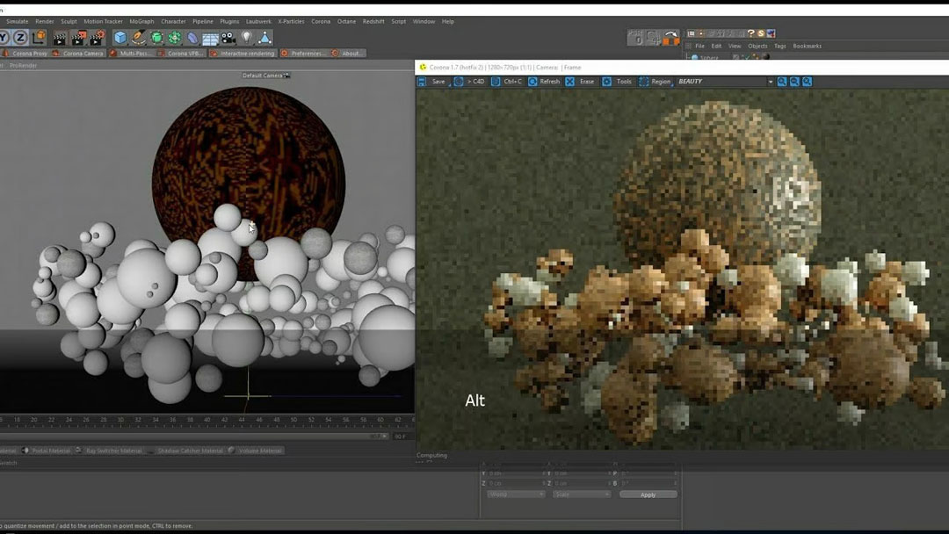949x534 pixels.
Task: Add a Light object to scene
Action: (x=247, y=38)
